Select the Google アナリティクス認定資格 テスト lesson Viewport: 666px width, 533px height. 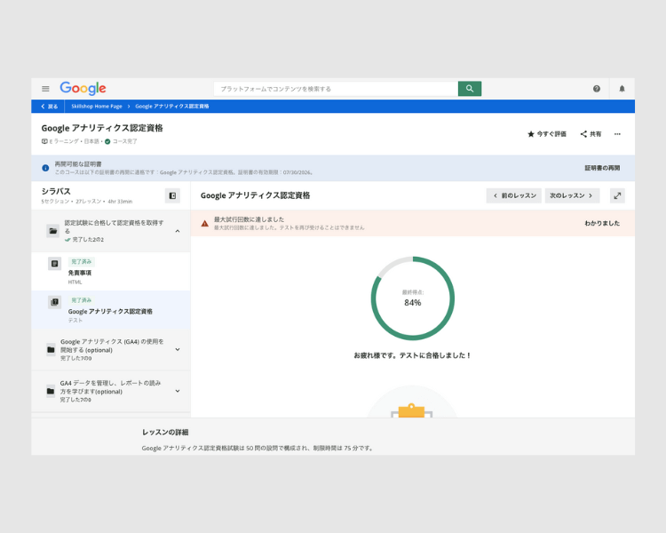pyautogui.click(x=111, y=310)
